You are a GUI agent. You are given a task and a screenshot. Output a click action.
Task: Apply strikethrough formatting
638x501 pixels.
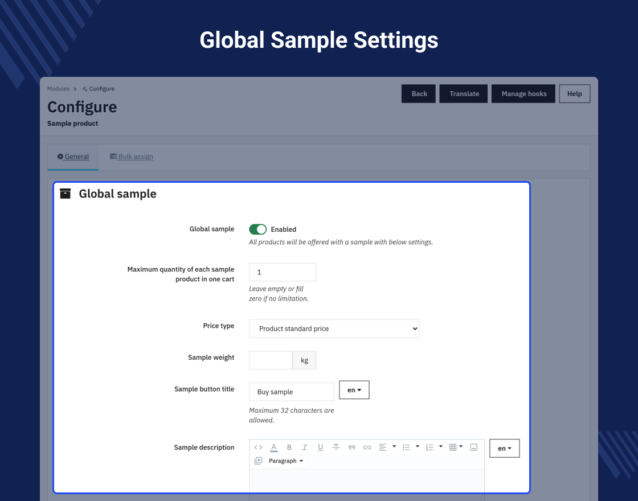pos(336,447)
